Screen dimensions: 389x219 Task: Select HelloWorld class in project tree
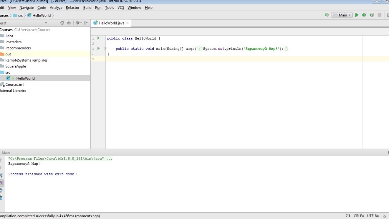[x=25, y=78]
